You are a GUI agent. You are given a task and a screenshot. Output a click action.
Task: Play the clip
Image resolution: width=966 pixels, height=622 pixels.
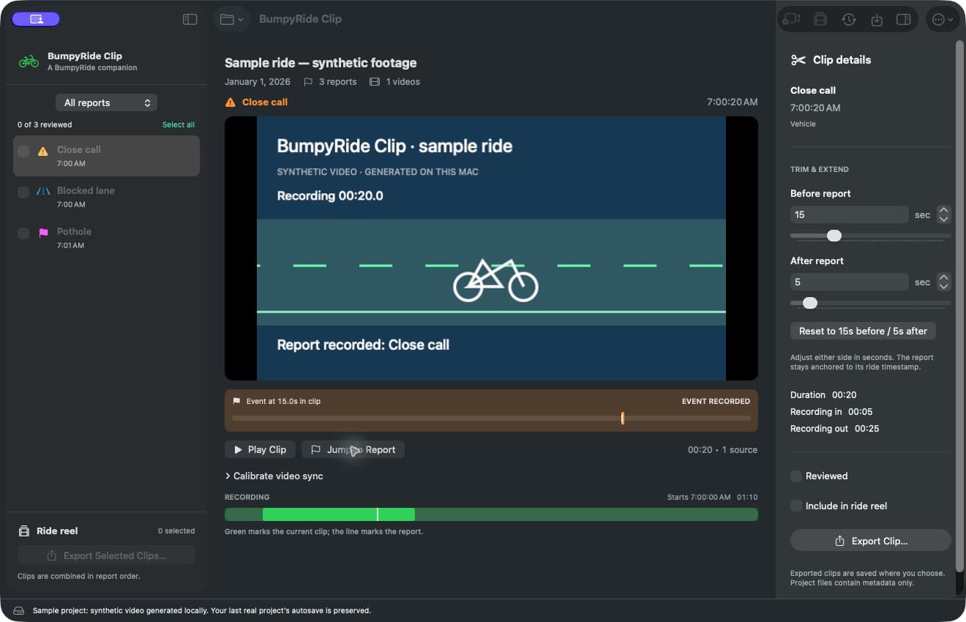pyautogui.click(x=260, y=449)
